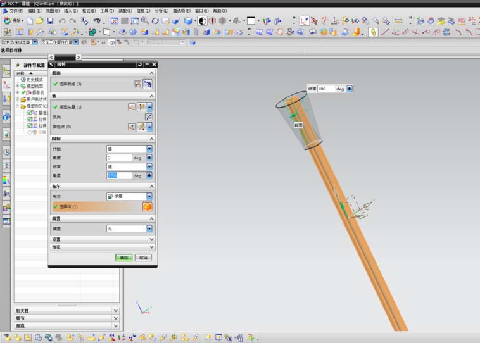
Task: Expand the Settings section in dialog
Action: click(151, 239)
